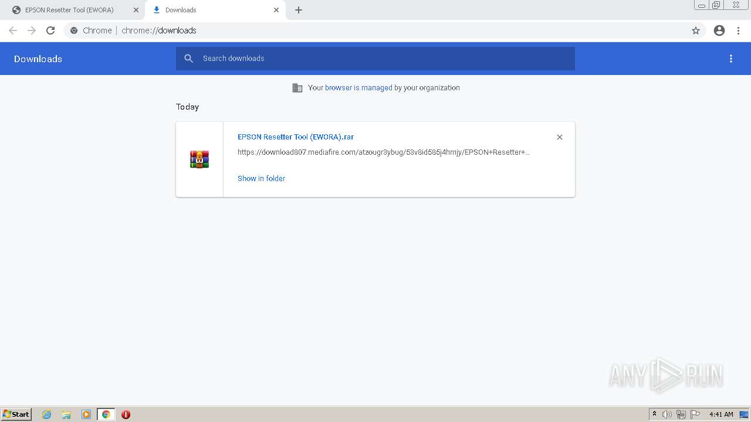751x422 pixels.
Task: Click the Downloads page title
Action: [x=38, y=59]
